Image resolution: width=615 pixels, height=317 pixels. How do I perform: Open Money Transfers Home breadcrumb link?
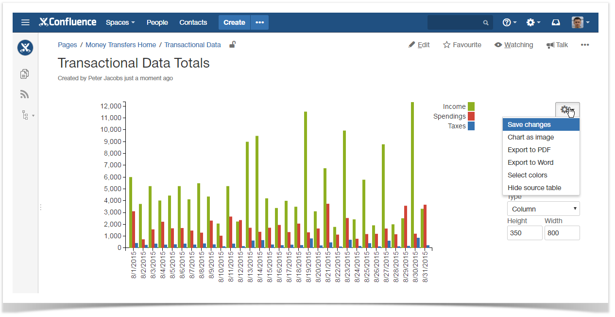[120, 45]
